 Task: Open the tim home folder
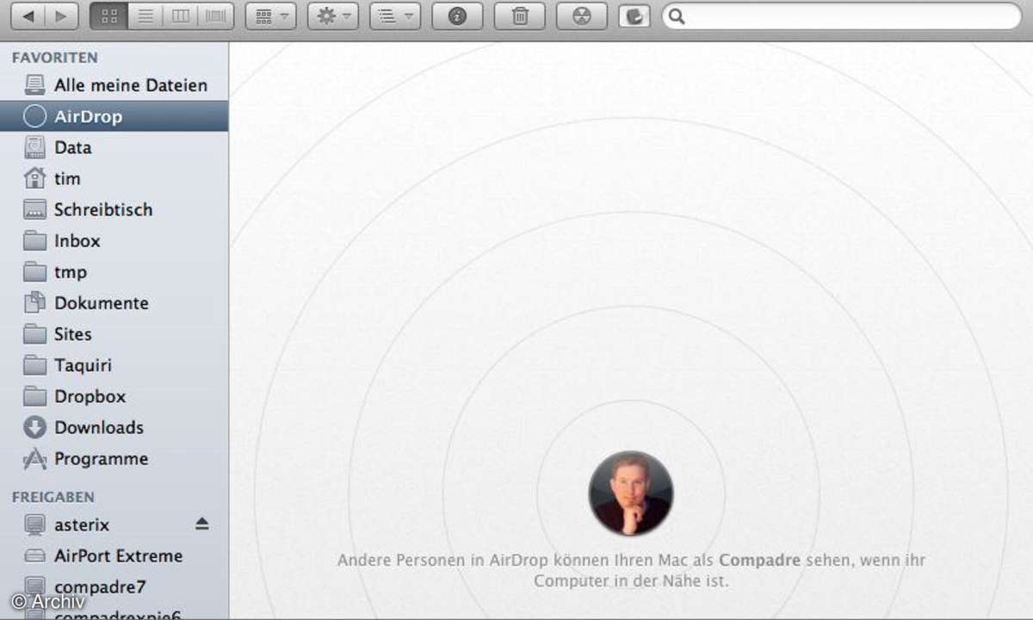(x=114, y=178)
